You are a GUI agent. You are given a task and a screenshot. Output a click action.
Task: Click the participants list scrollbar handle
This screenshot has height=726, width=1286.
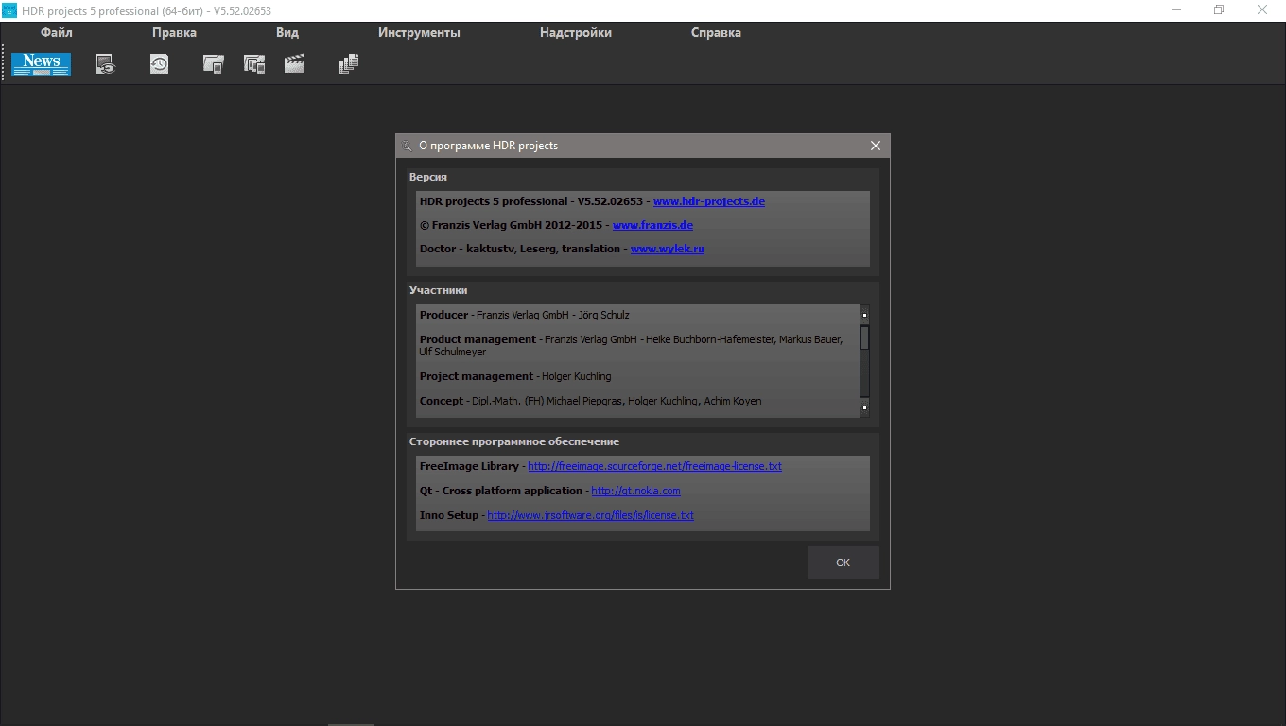pyautogui.click(x=864, y=338)
